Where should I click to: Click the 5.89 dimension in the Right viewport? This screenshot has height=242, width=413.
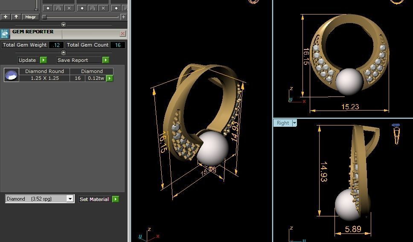pyautogui.click(x=353, y=229)
